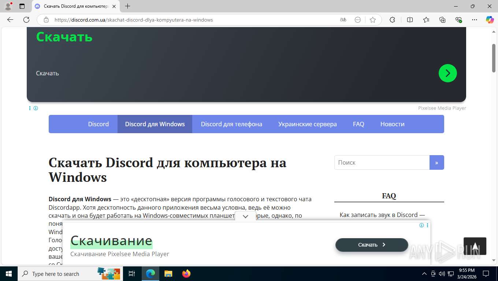Go to Украинские сервера tab

click(308, 124)
